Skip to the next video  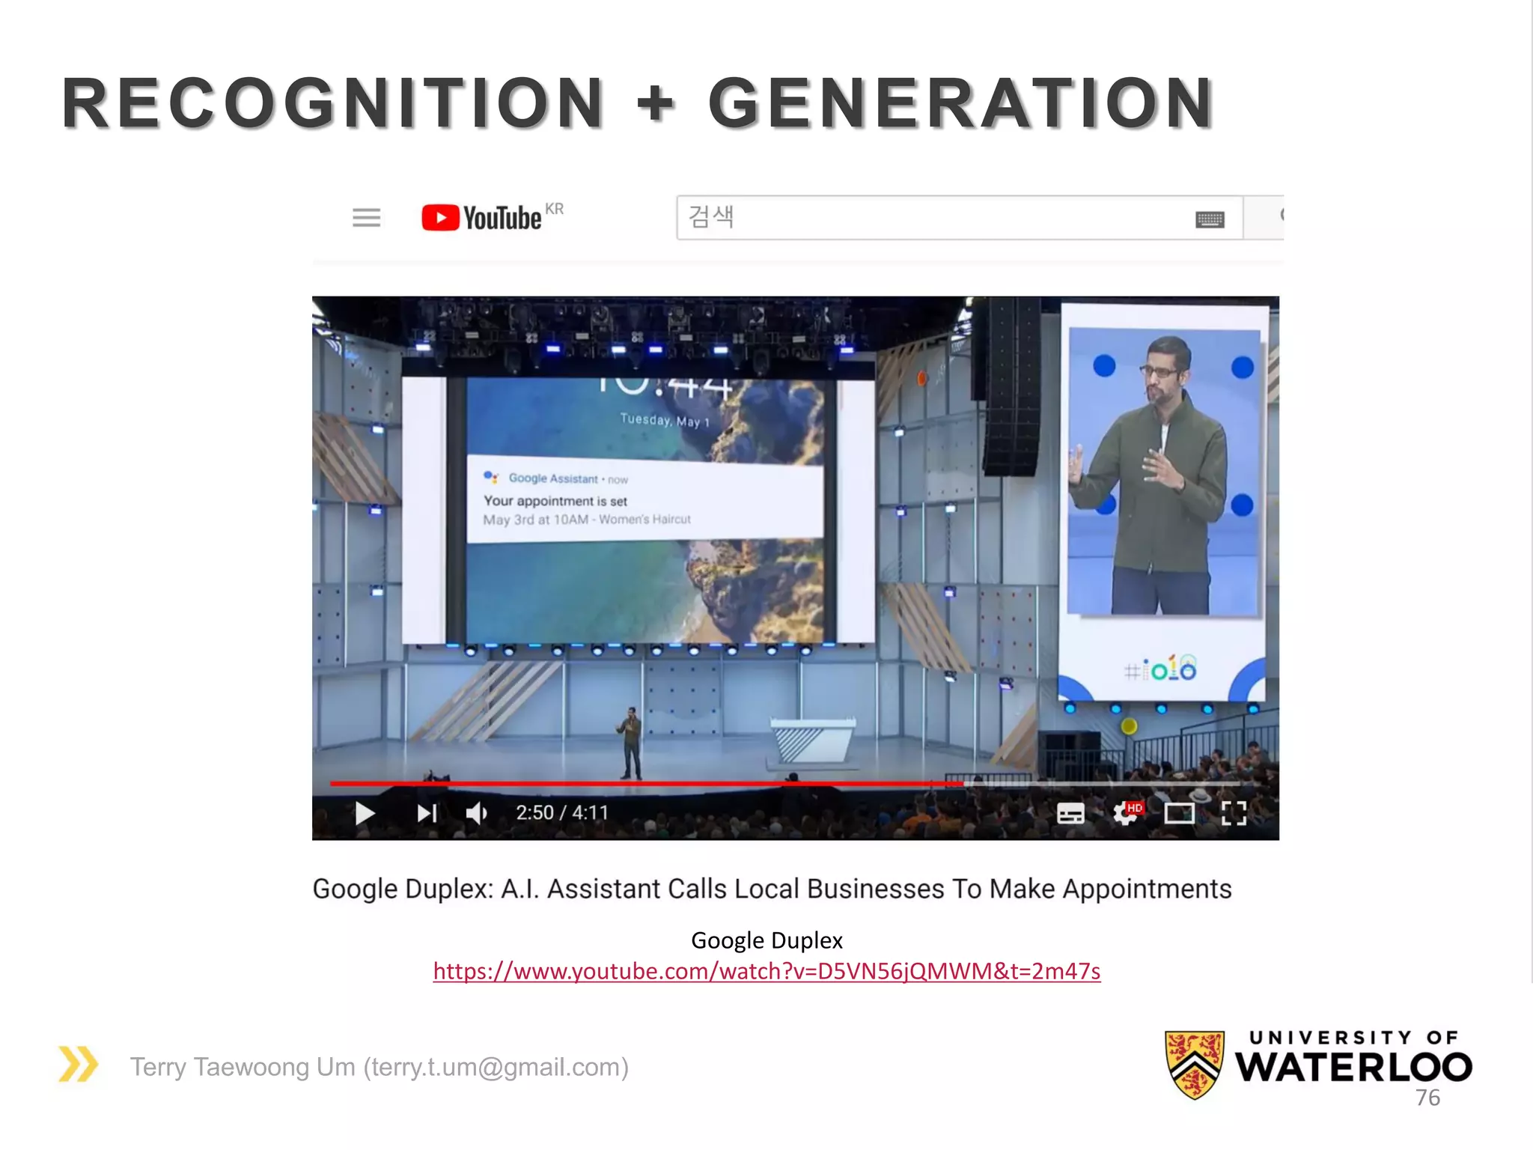coord(427,813)
